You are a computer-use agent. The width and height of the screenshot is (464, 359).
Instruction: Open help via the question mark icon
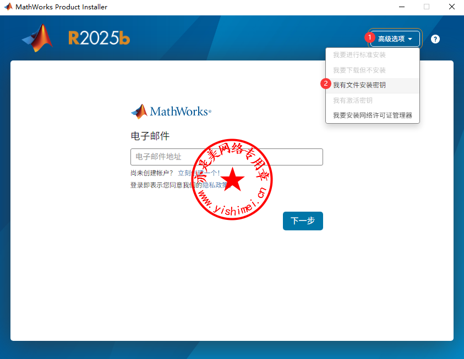coord(435,39)
